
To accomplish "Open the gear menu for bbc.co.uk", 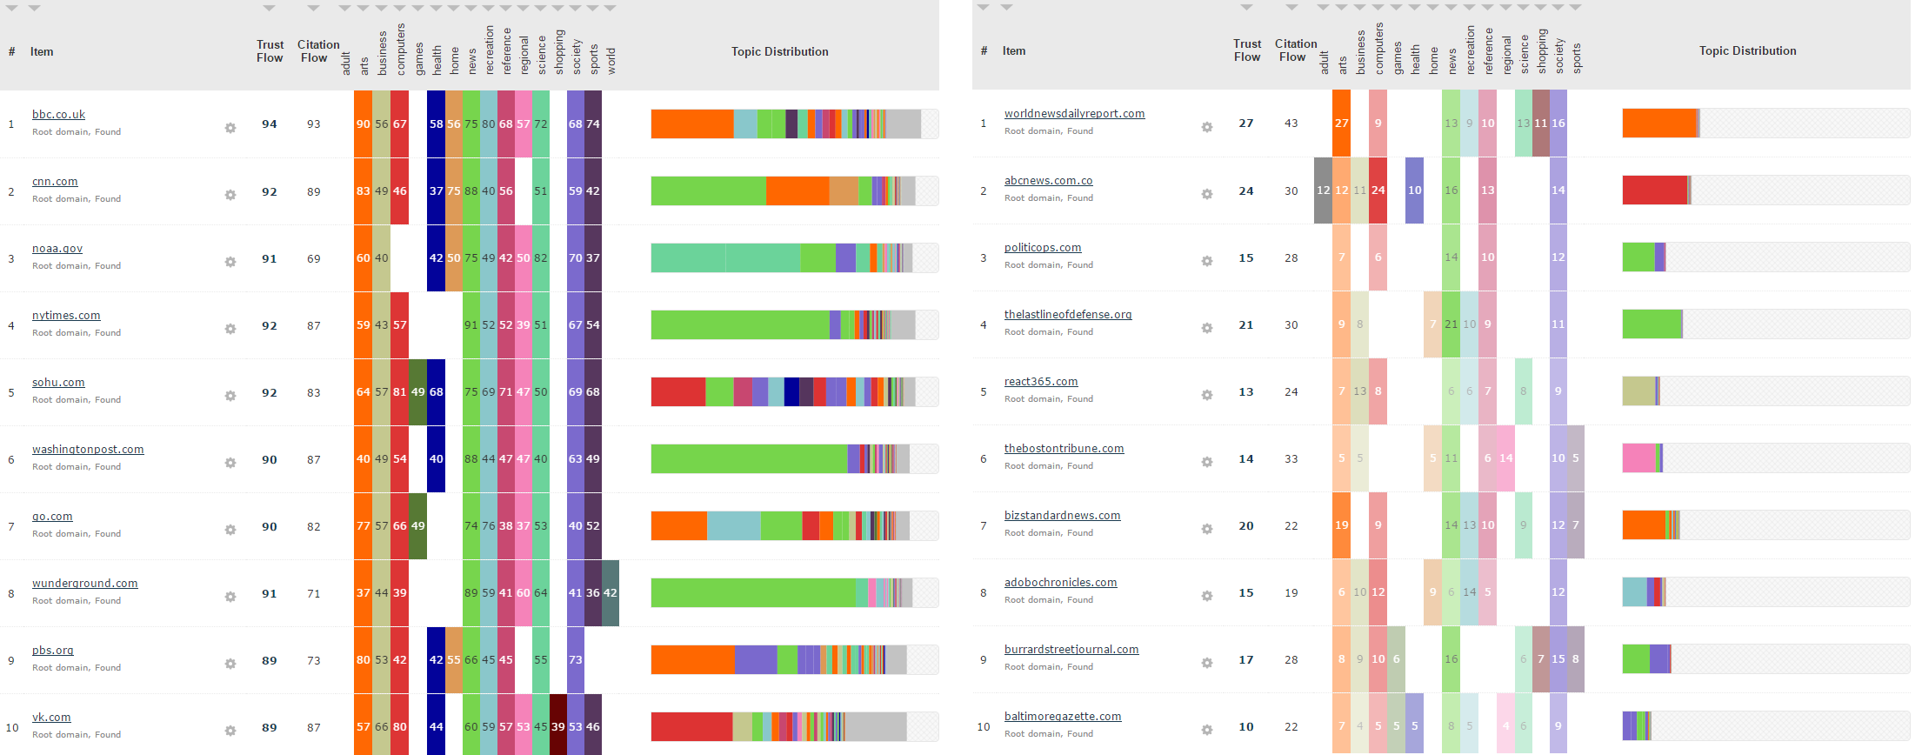I will click(x=230, y=128).
